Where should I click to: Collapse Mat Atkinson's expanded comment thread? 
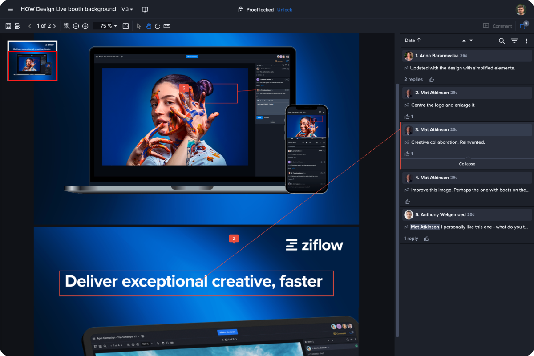coord(467,164)
